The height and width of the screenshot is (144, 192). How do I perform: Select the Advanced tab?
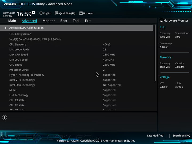coord(29,21)
